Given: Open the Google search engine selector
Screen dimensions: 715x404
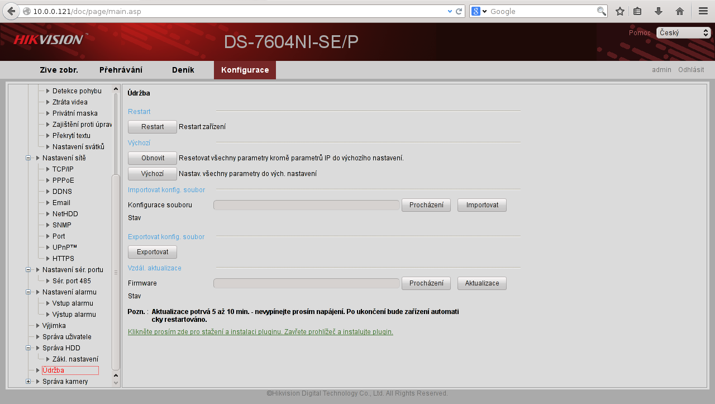Looking at the screenshot, I should tap(479, 11).
